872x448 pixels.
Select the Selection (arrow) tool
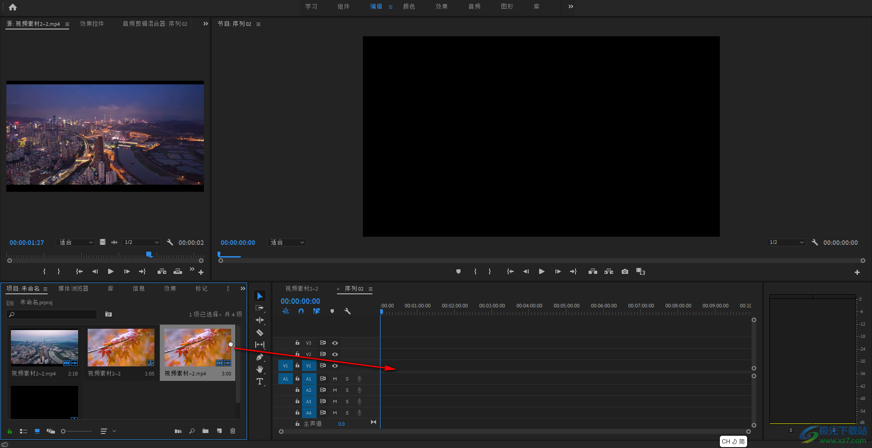click(260, 296)
